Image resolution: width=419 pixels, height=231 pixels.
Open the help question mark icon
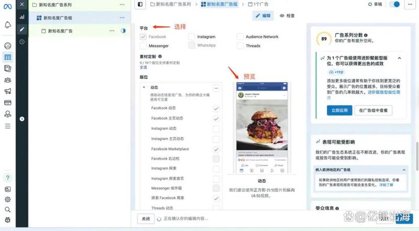tap(7, 178)
